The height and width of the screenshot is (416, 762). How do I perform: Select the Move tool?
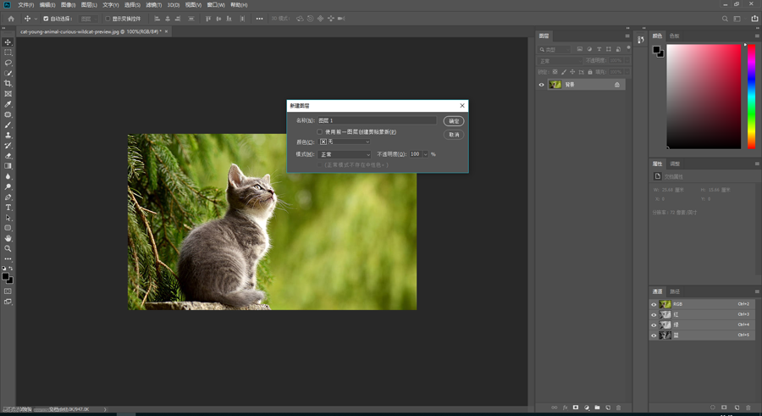8,42
